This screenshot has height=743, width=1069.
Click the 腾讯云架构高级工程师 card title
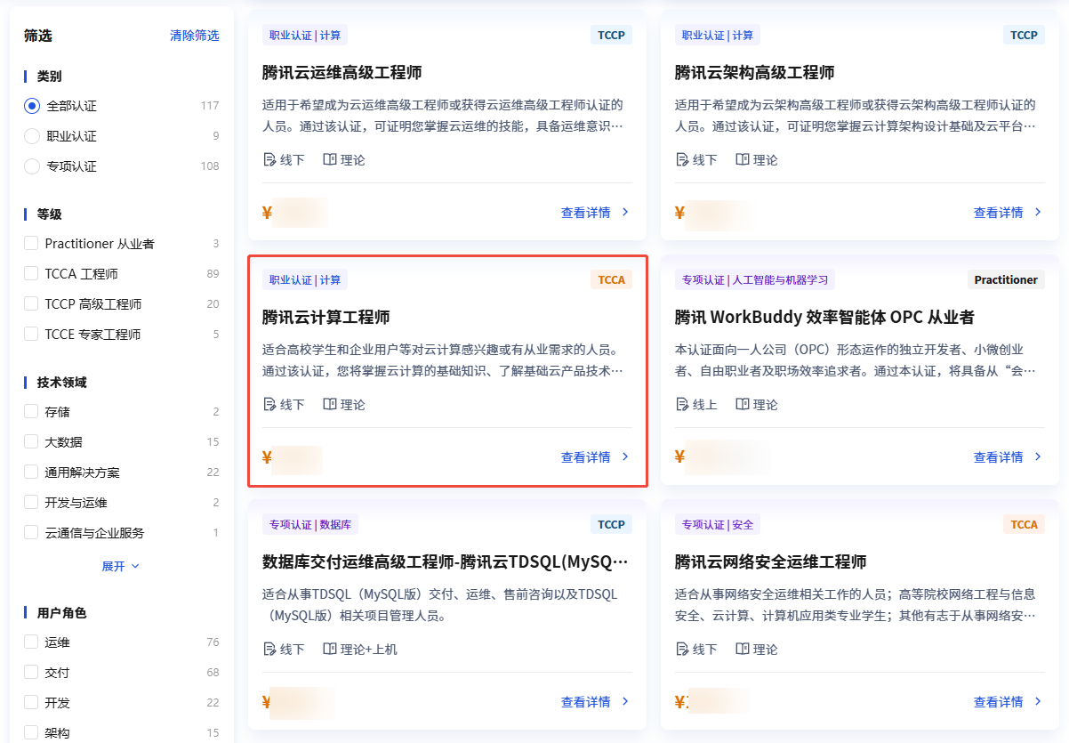755,73
